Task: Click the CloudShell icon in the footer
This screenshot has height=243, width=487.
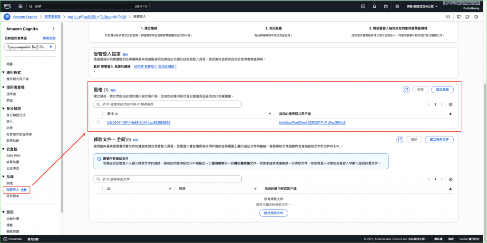Action: tap(5, 239)
